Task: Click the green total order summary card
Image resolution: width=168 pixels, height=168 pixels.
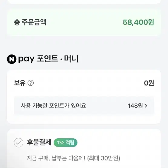Action: point(84,22)
